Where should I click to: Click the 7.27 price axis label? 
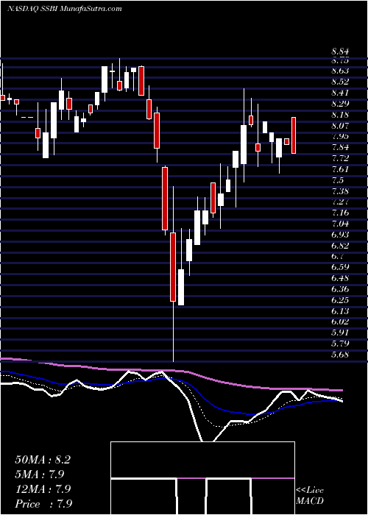[340, 202]
